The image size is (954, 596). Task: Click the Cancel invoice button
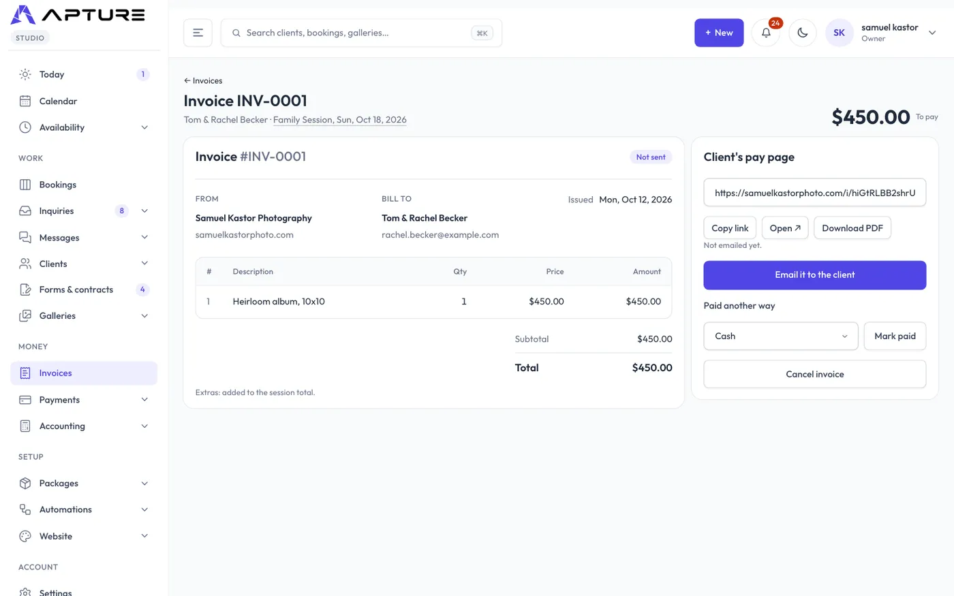(x=815, y=374)
